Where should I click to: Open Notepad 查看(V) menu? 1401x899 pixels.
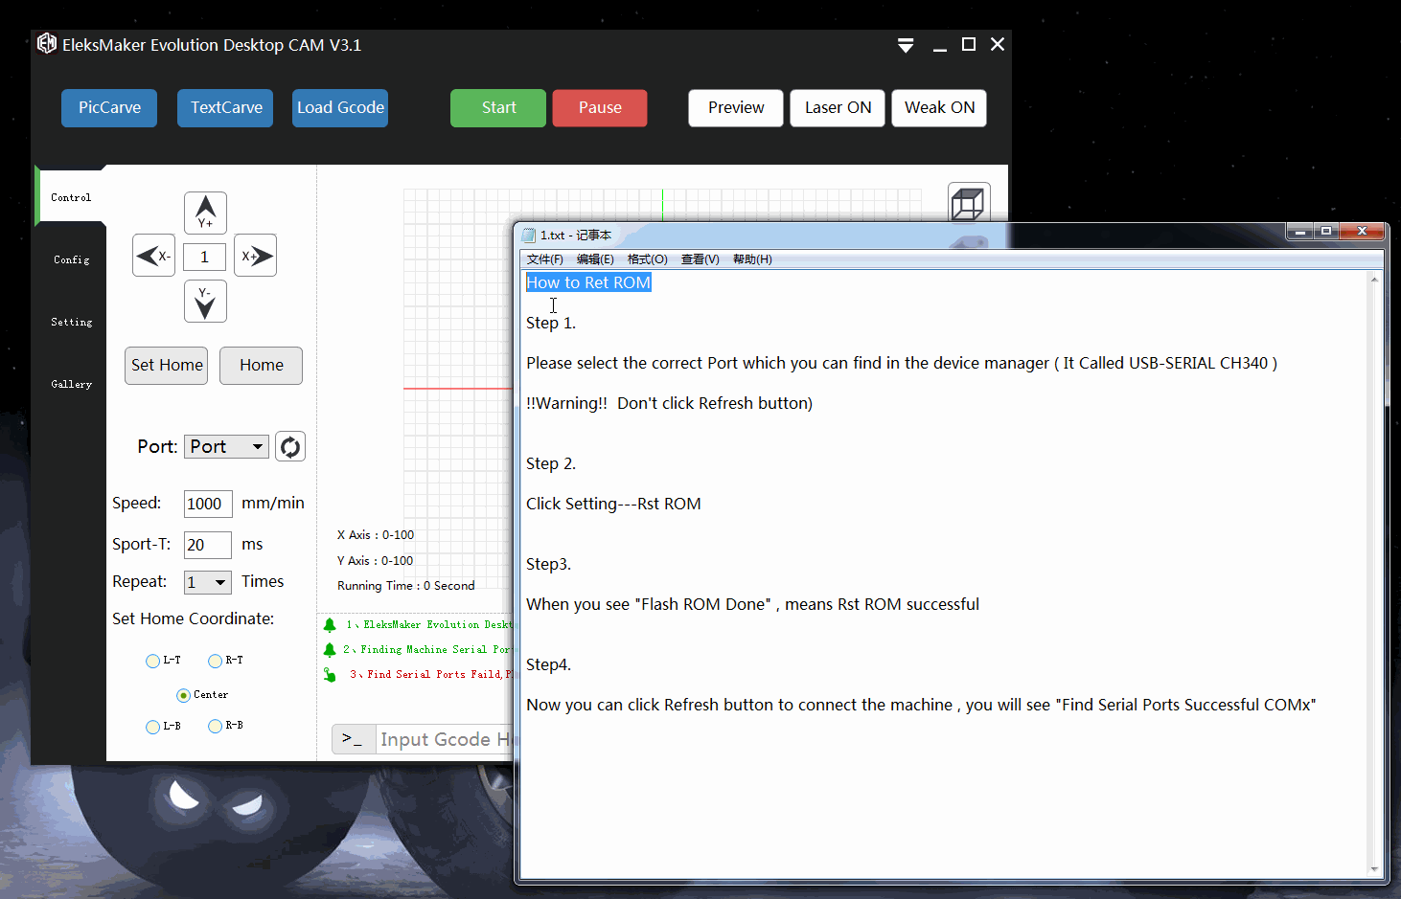tap(700, 259)
